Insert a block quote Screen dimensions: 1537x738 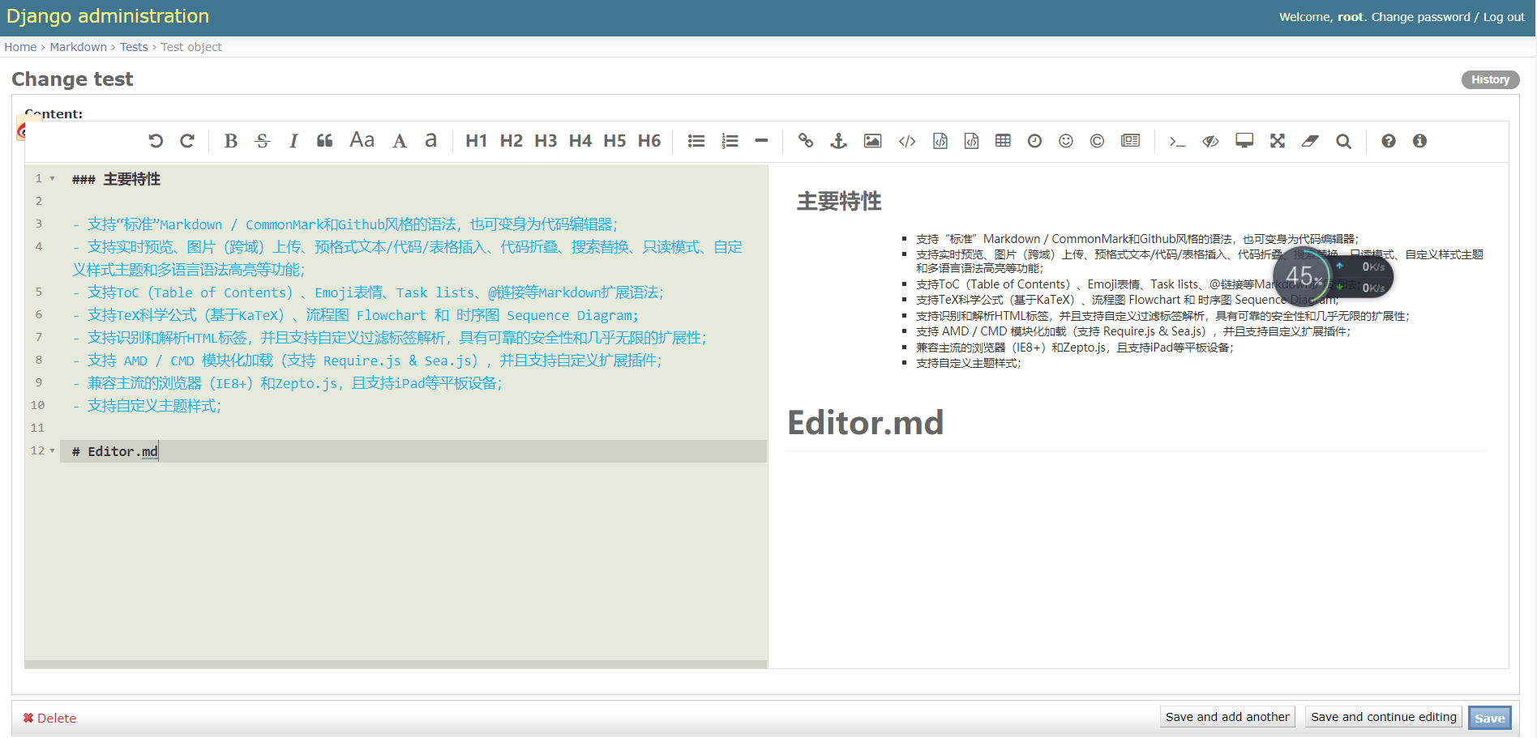pos(325,141)
